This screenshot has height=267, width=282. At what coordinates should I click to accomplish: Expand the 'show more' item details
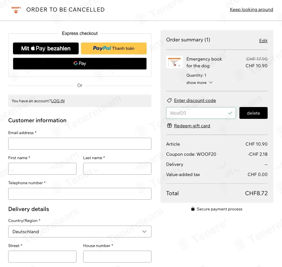click(x=199, y=83)
